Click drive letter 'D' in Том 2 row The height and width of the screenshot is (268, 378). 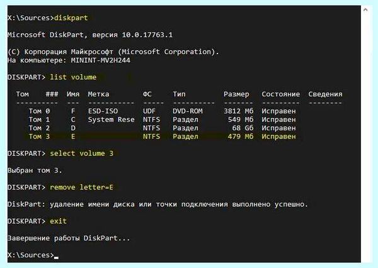[x=73, y=128]
